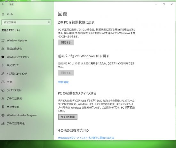
Task: Select the Windows セキュリティ shield icon
Action: 3,57
